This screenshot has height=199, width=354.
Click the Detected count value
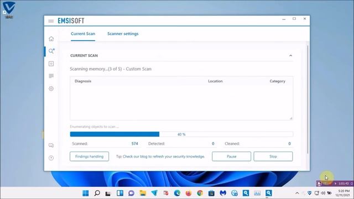213,144
